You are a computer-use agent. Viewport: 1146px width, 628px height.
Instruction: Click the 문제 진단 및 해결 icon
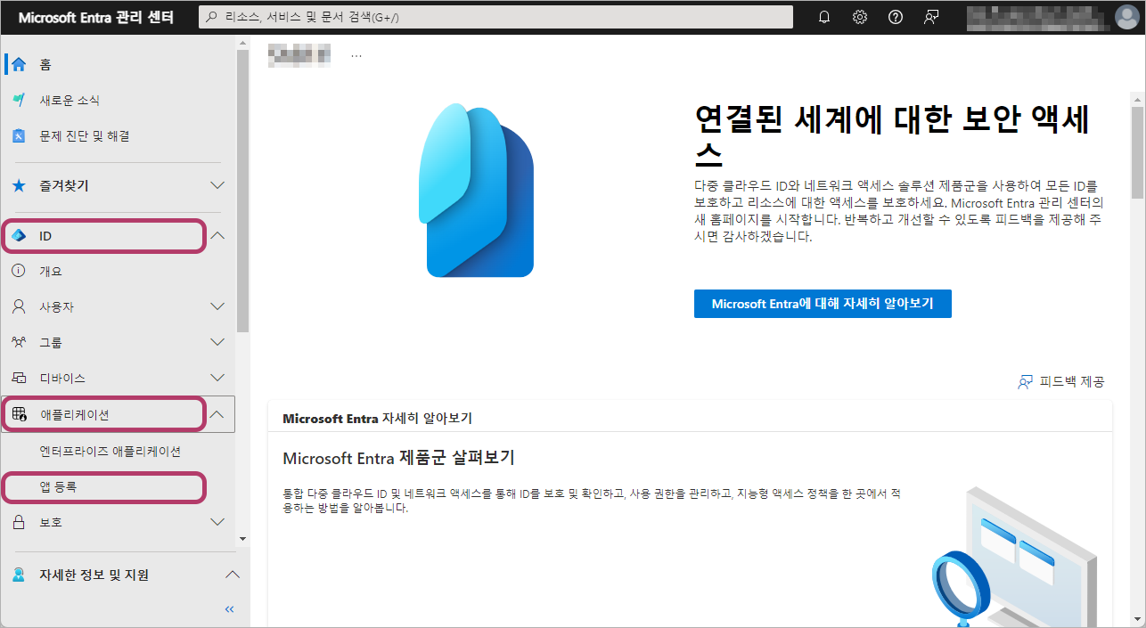click(x=19, y=135)
